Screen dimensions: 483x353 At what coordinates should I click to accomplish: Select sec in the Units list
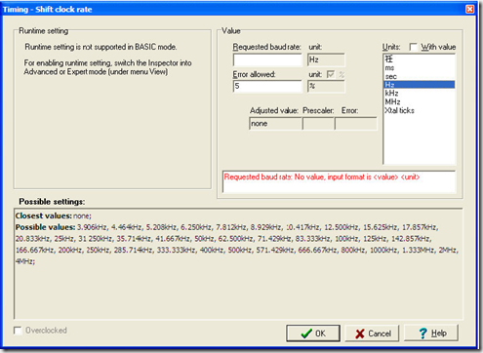coord(419,76)
